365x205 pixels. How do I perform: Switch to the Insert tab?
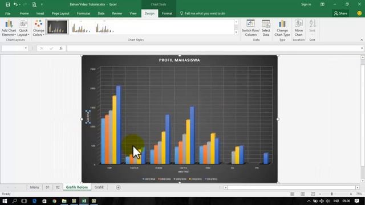(40, 14)
